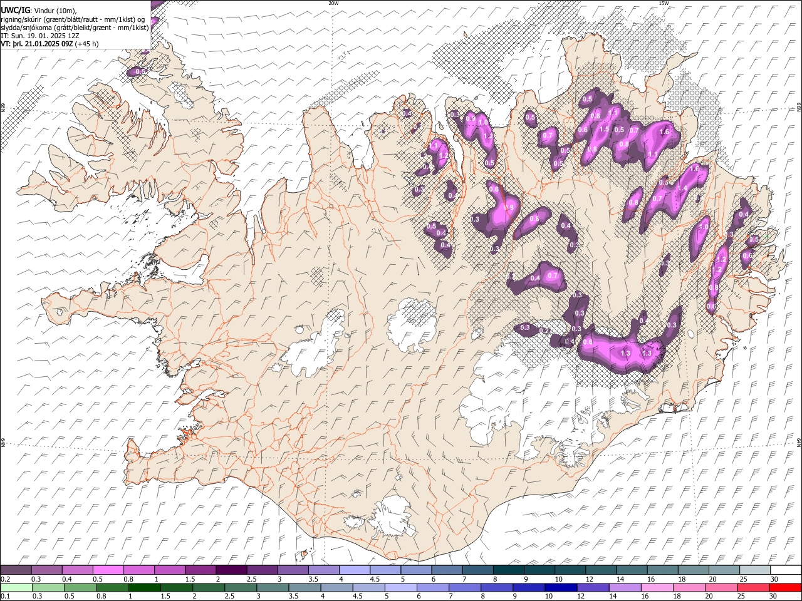Image resolution: width=802 pixels, height=601 pixels.
Task: Click the 'slydda/snjókoma' legend description line
Action: pyautogui.click(x=75, y=27)
